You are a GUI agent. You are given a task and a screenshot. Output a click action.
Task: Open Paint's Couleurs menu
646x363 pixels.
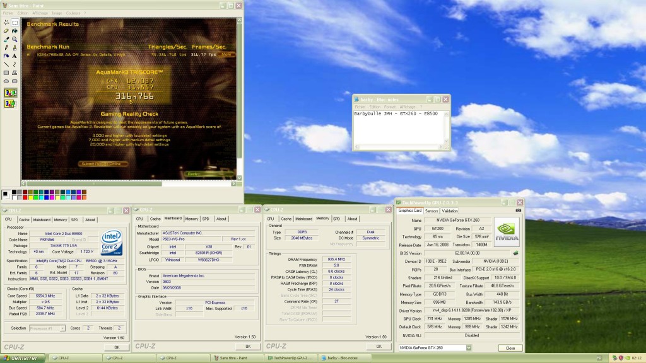pyautogui.click(x=73, y=13)
